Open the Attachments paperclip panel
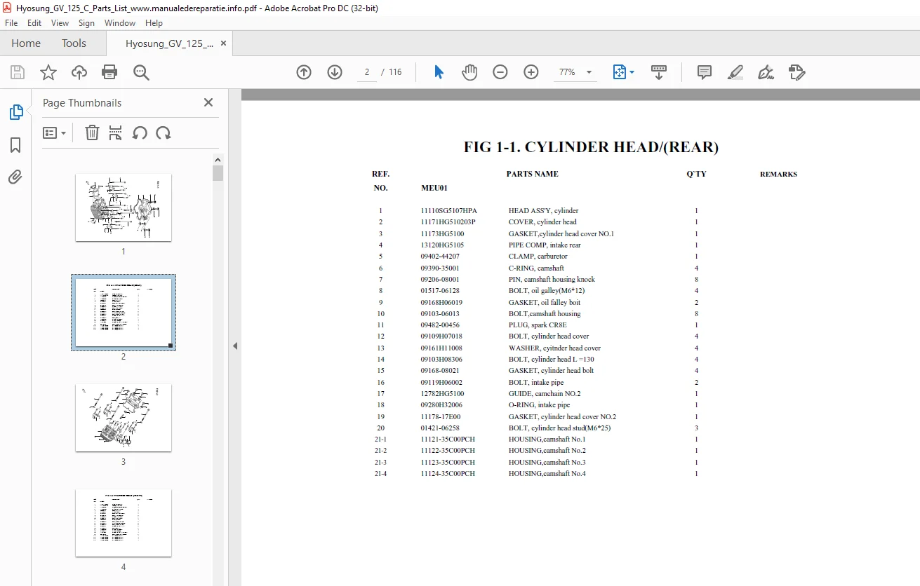Viewport: 920px width, 586px height. [15, 177]
